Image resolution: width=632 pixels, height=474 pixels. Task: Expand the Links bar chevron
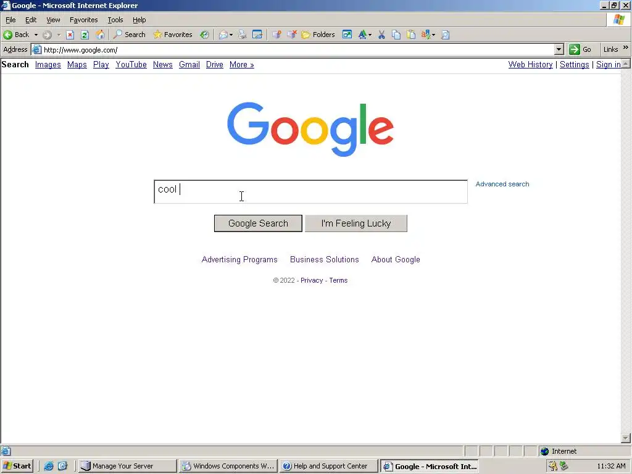(626, 48)
